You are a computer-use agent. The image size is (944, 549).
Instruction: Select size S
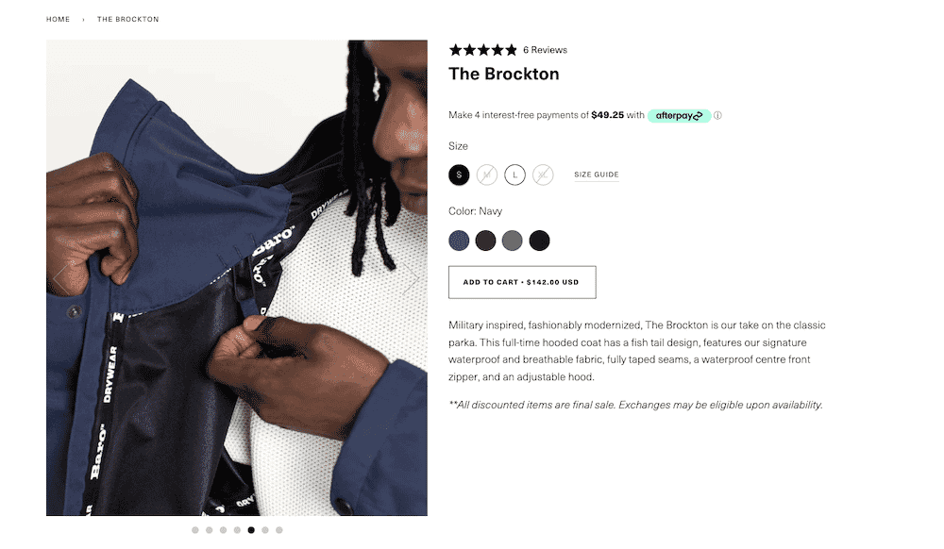coord(459,175)
